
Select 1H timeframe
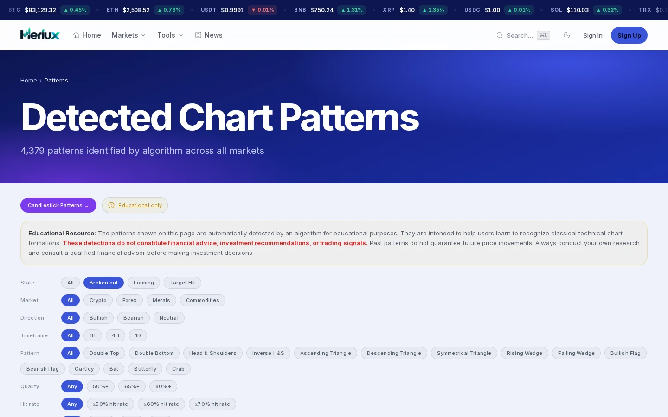tap(93, 335)
